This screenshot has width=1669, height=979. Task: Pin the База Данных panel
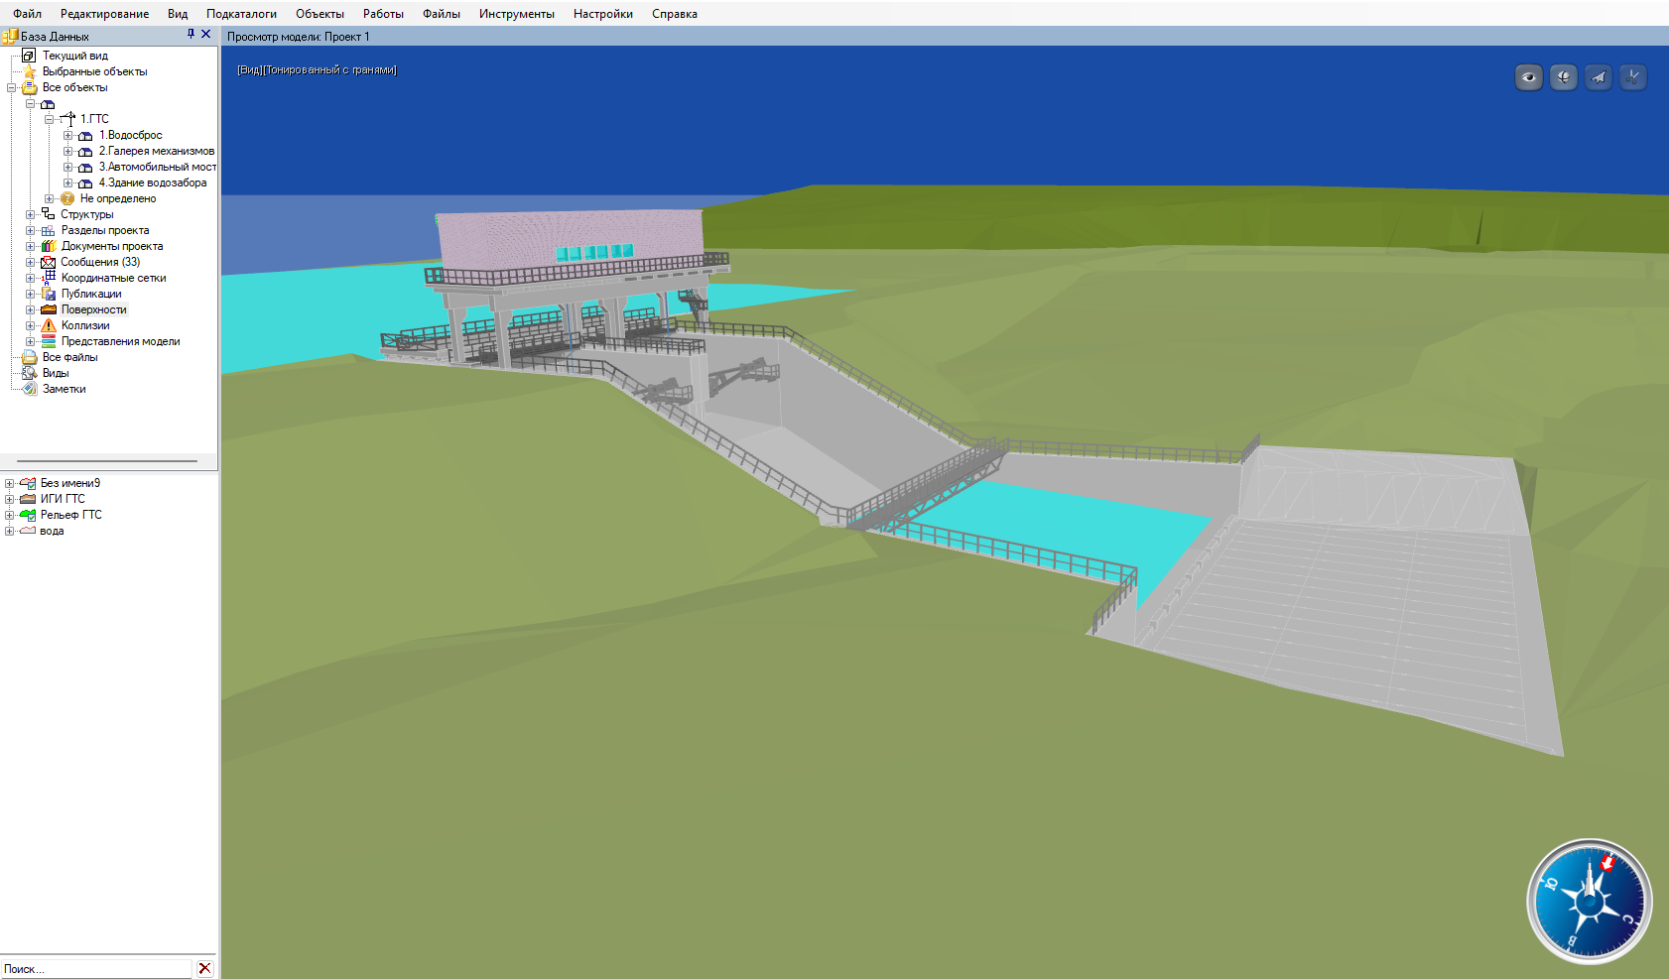(x=191, y=35)
